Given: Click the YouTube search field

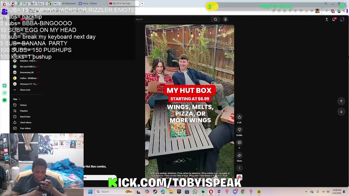Looking at the screenshot, I should click(x=172, y=19).
